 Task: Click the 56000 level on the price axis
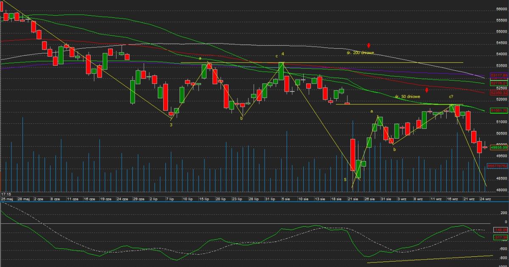tap(501, 9)
